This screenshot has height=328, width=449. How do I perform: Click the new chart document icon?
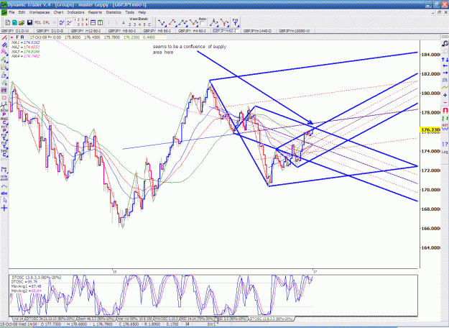8,22
